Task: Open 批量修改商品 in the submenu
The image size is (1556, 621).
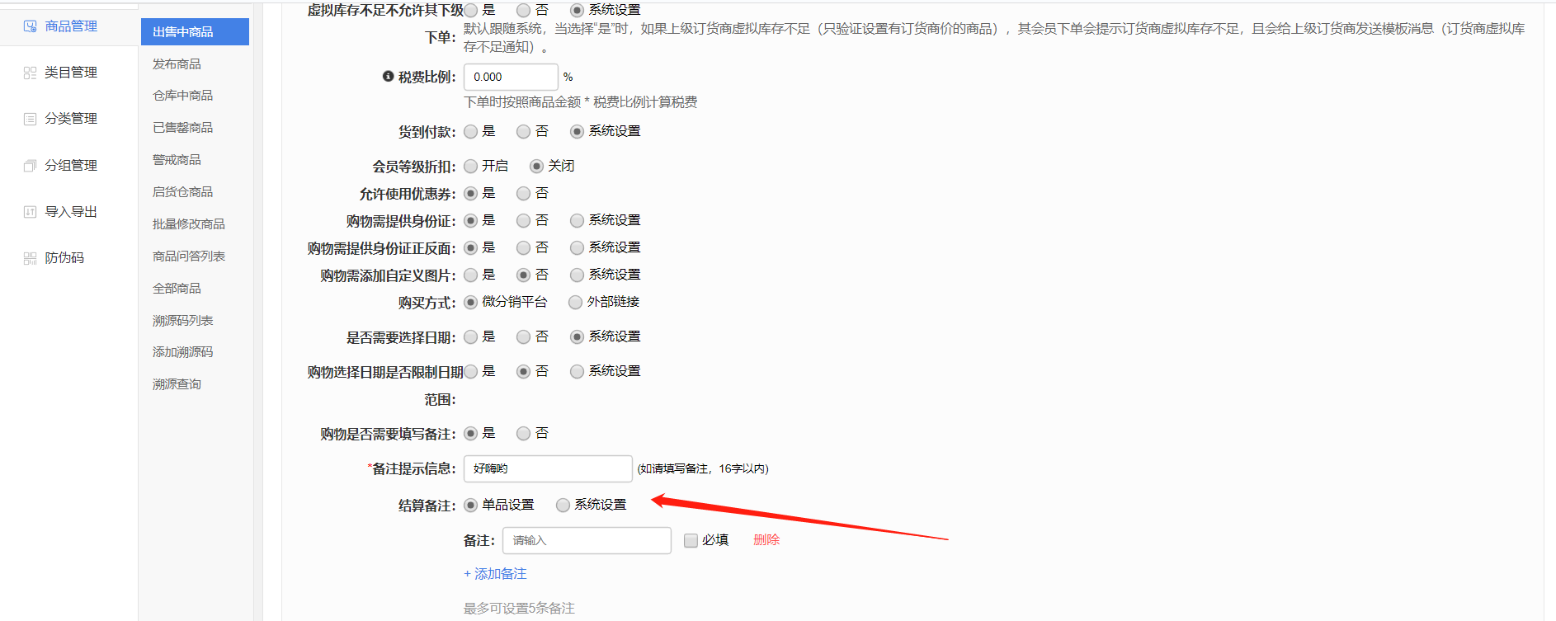Action: pos(188,224)
